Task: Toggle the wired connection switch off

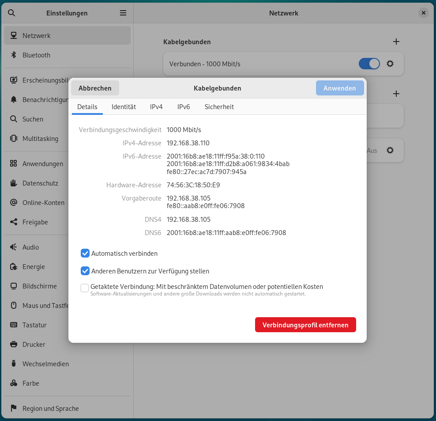Action: point(369,64)
